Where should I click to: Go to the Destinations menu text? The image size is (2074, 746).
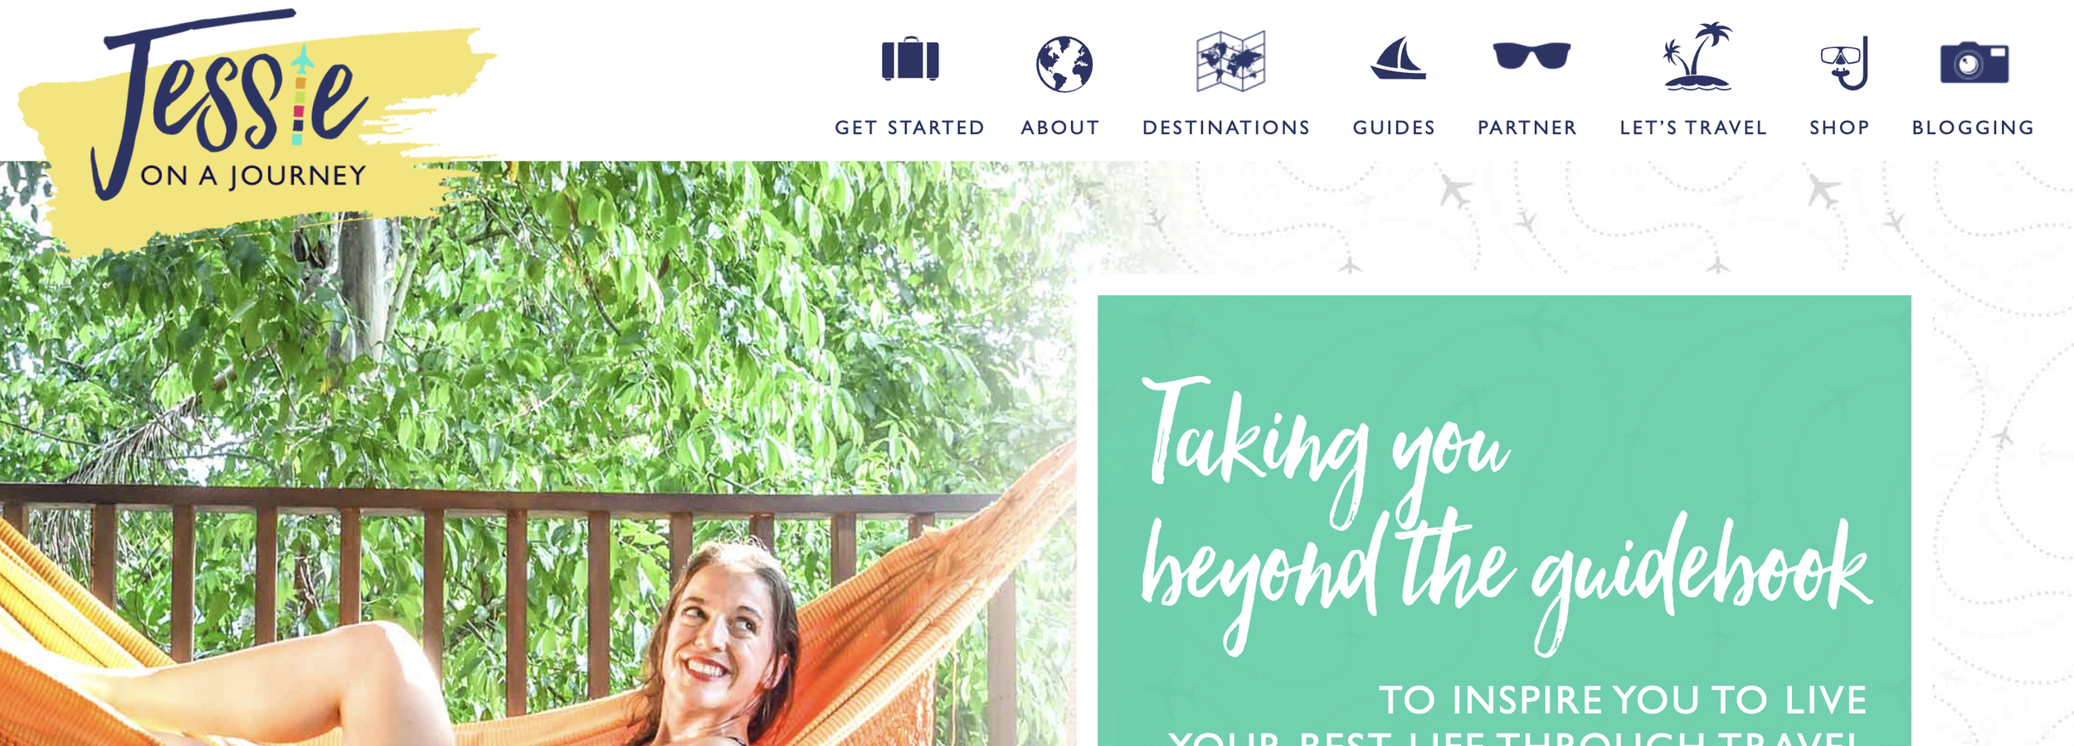1226,128
